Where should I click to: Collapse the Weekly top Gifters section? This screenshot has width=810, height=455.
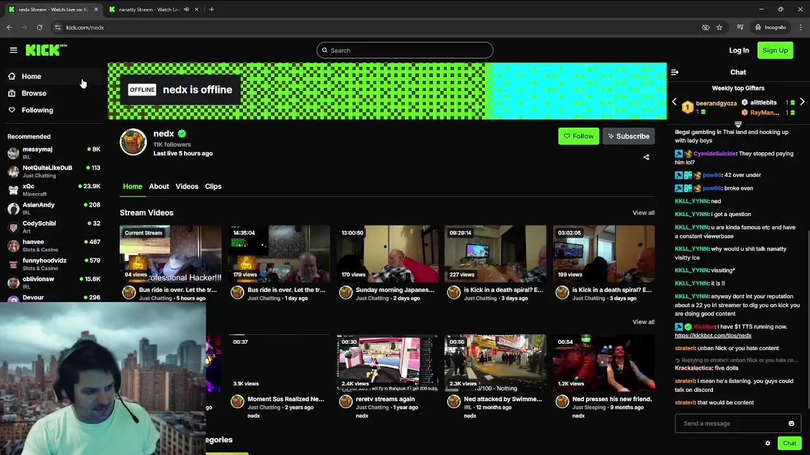pos(738,124)
